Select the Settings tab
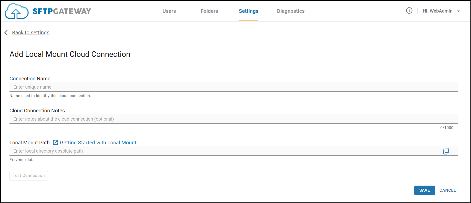 point(248,11)
